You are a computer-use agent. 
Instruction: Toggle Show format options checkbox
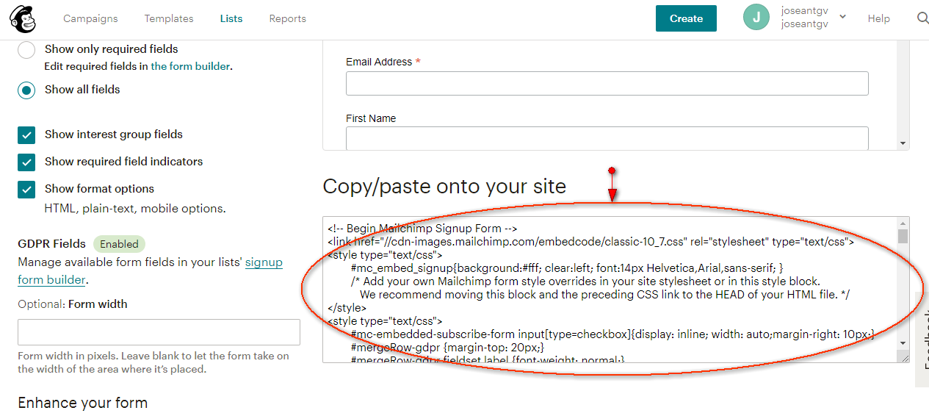[26, 190]
